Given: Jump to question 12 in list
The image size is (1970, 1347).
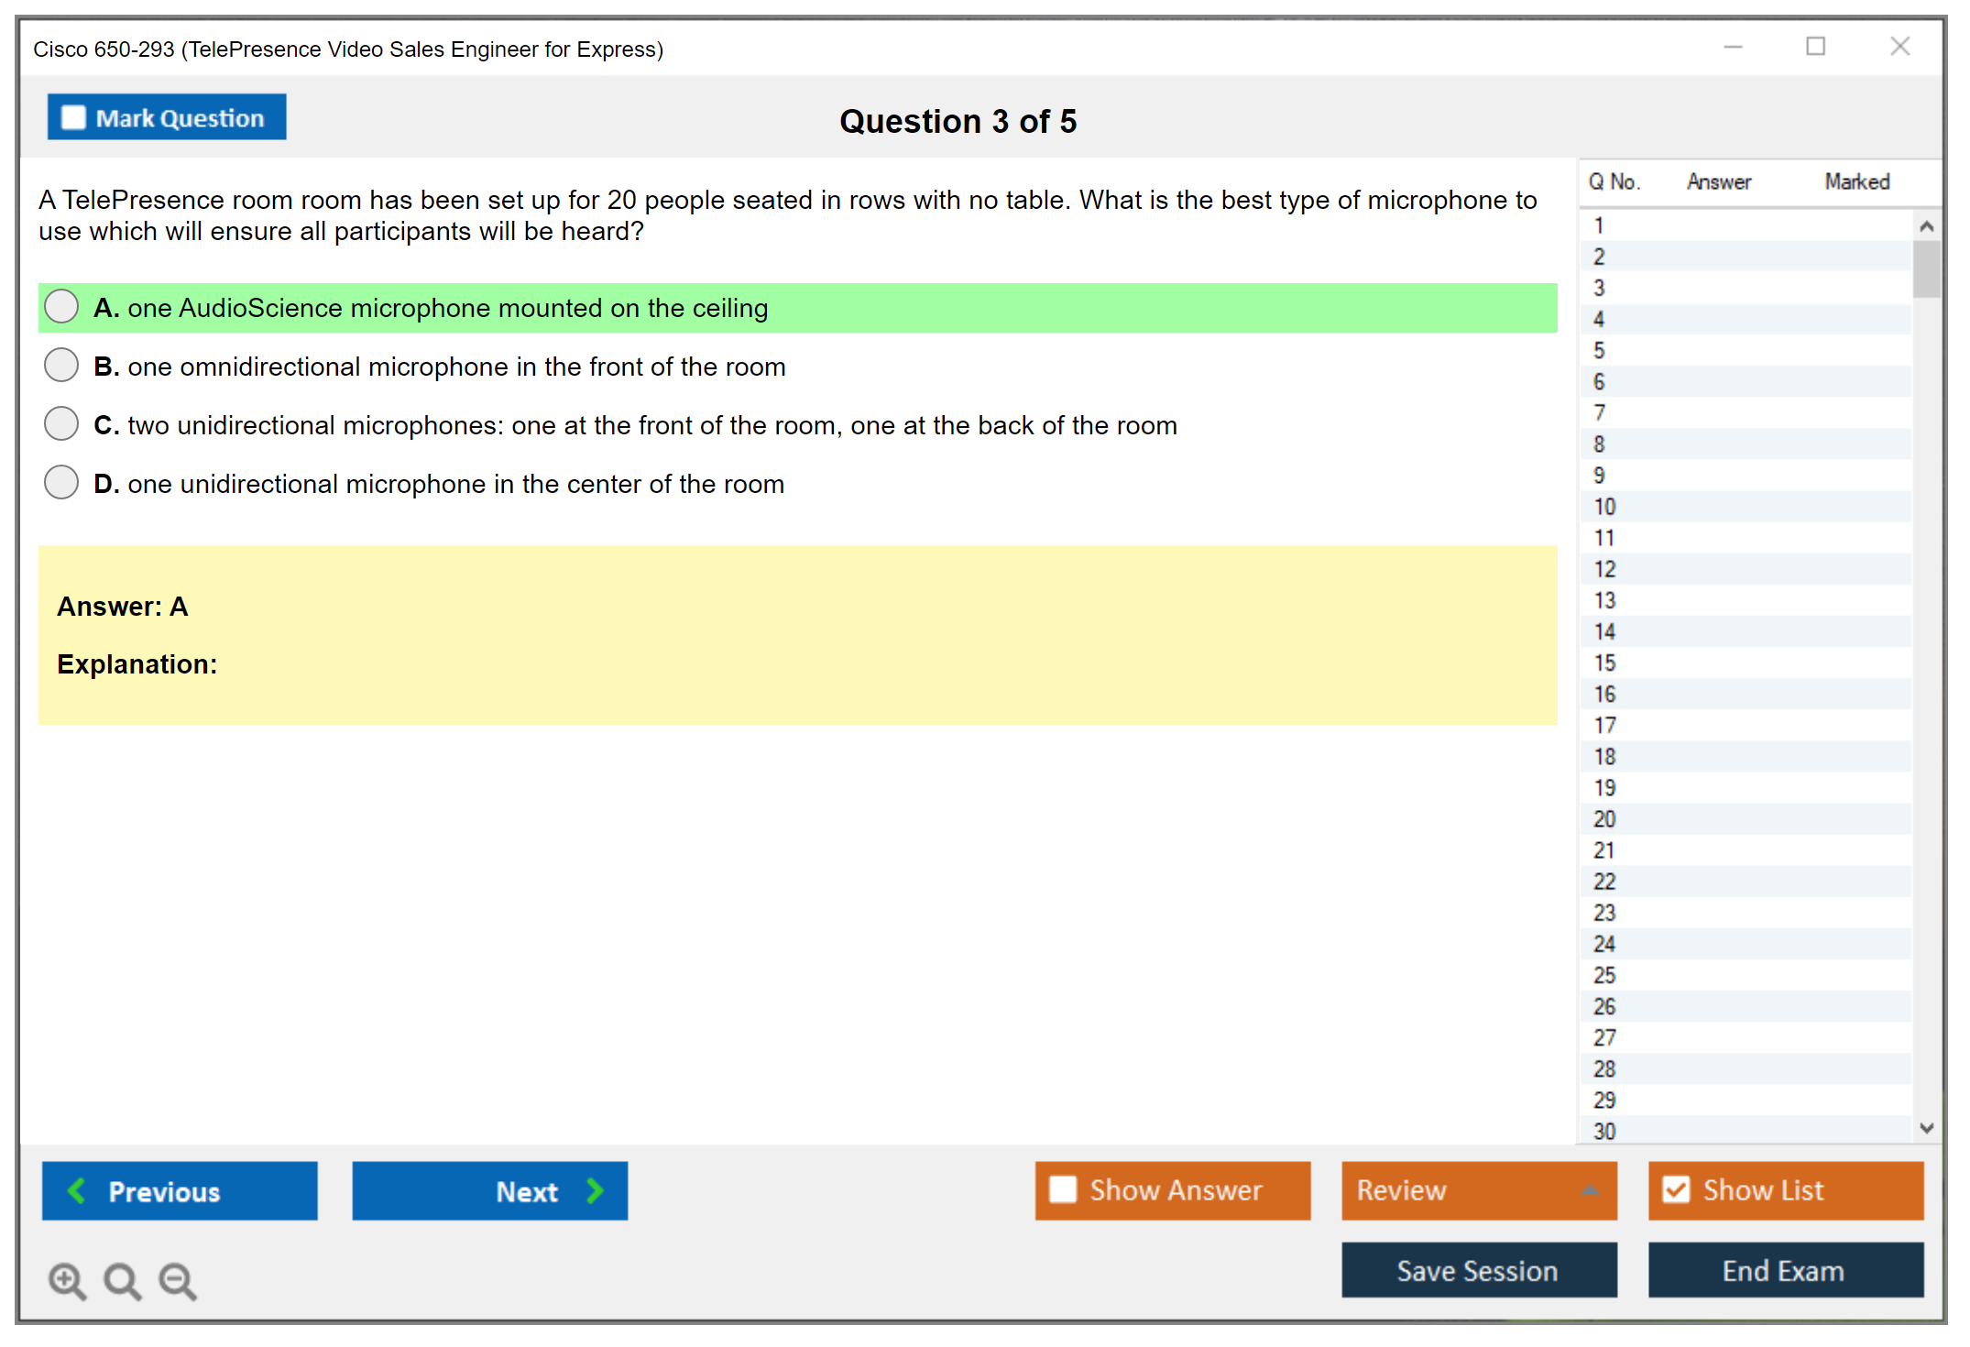Looking at the screenshot, I should tap(1604, 569).
